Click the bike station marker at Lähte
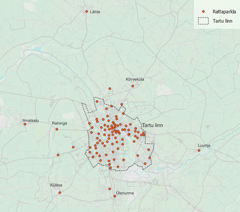The height and width of the screenshot is (212, 240). pos(86,12)
